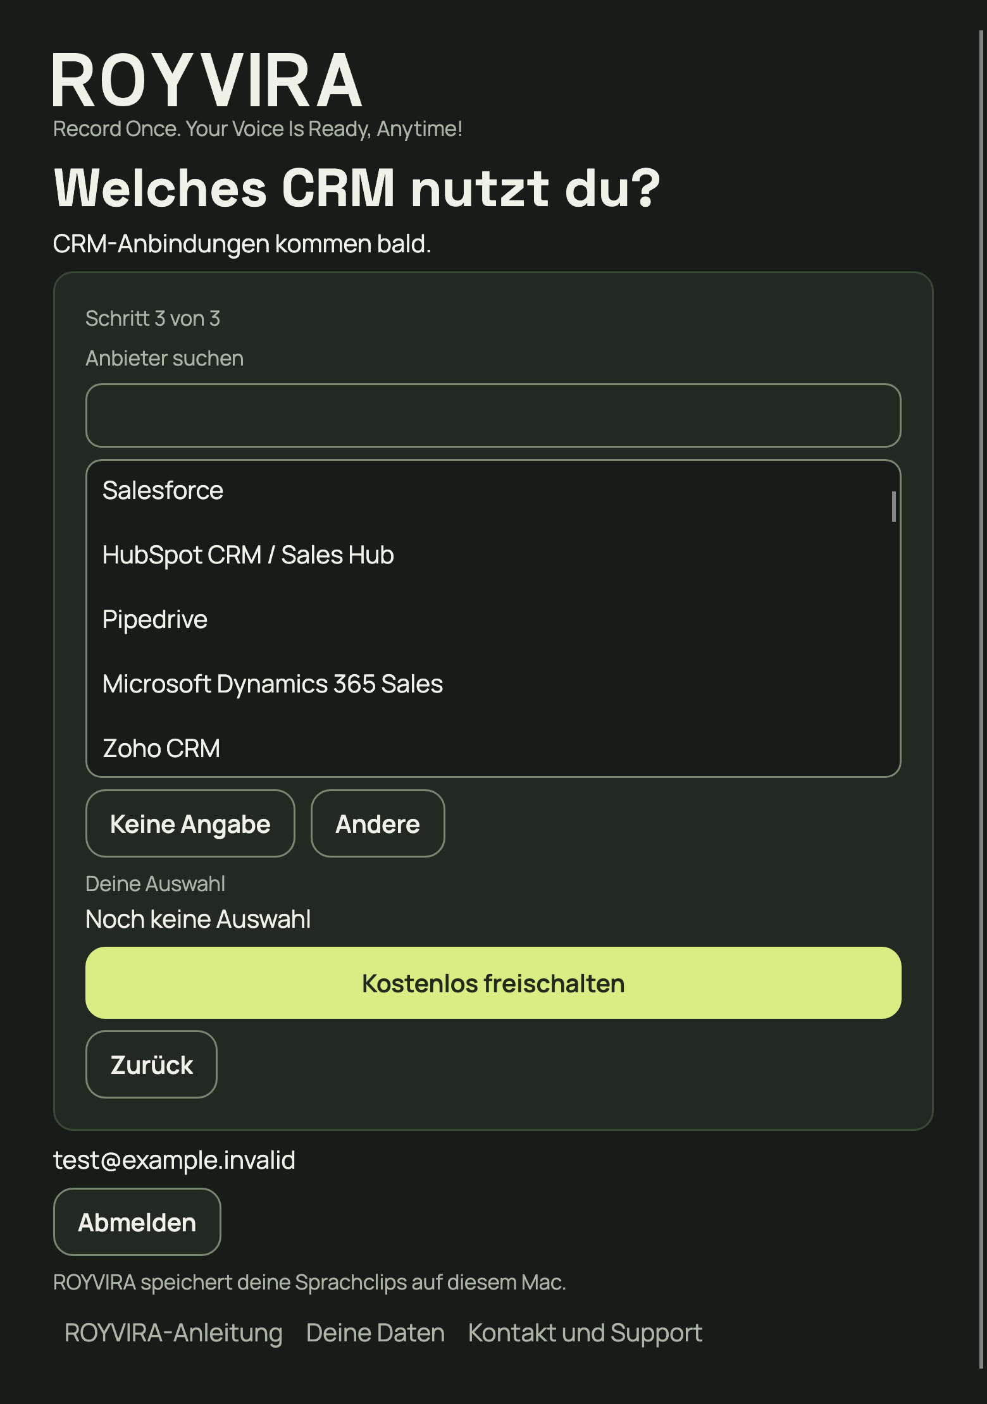Click the Schritt 3 von 3 label
This screenshot has height=1404, width=987.
(152, 318)
